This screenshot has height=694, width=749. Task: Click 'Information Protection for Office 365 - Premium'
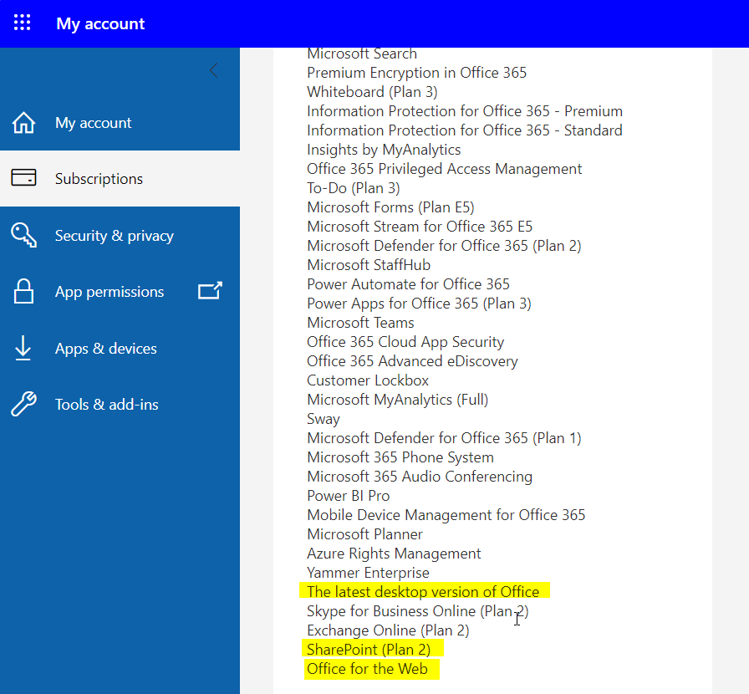coord(465,111)
